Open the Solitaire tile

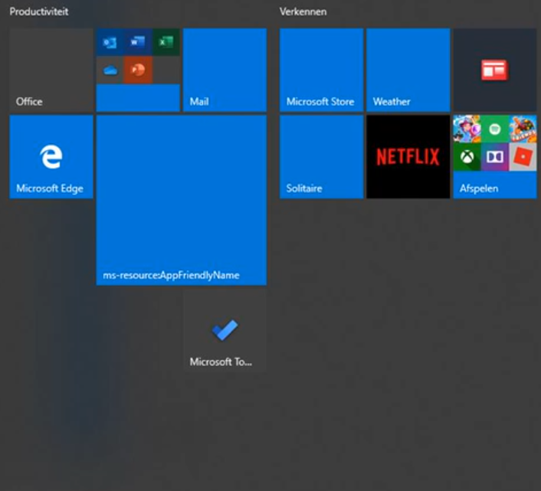pyautogui.click(x=321, y=157)
